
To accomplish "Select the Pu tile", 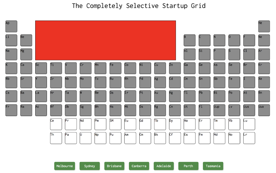I will (115, 138).
